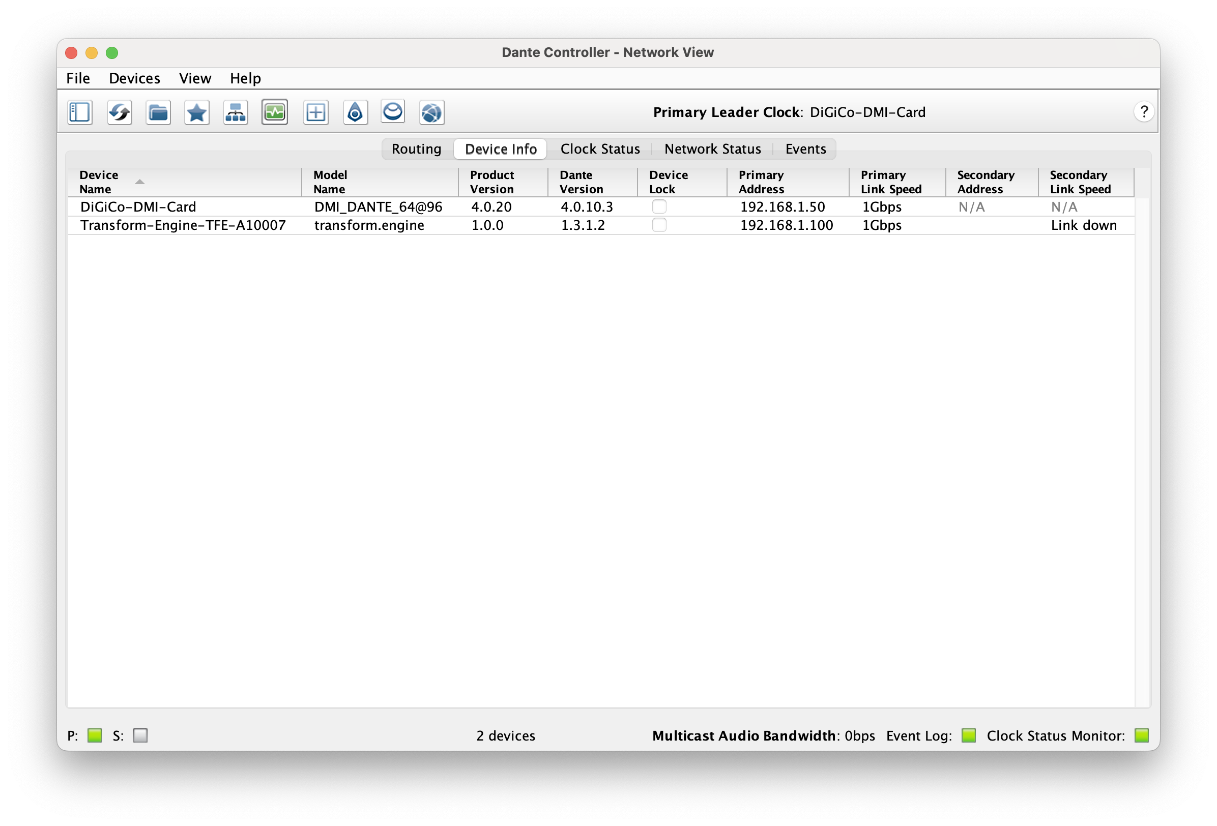
Task: Sort by the Product Version column header
Action: coord(503,182)
